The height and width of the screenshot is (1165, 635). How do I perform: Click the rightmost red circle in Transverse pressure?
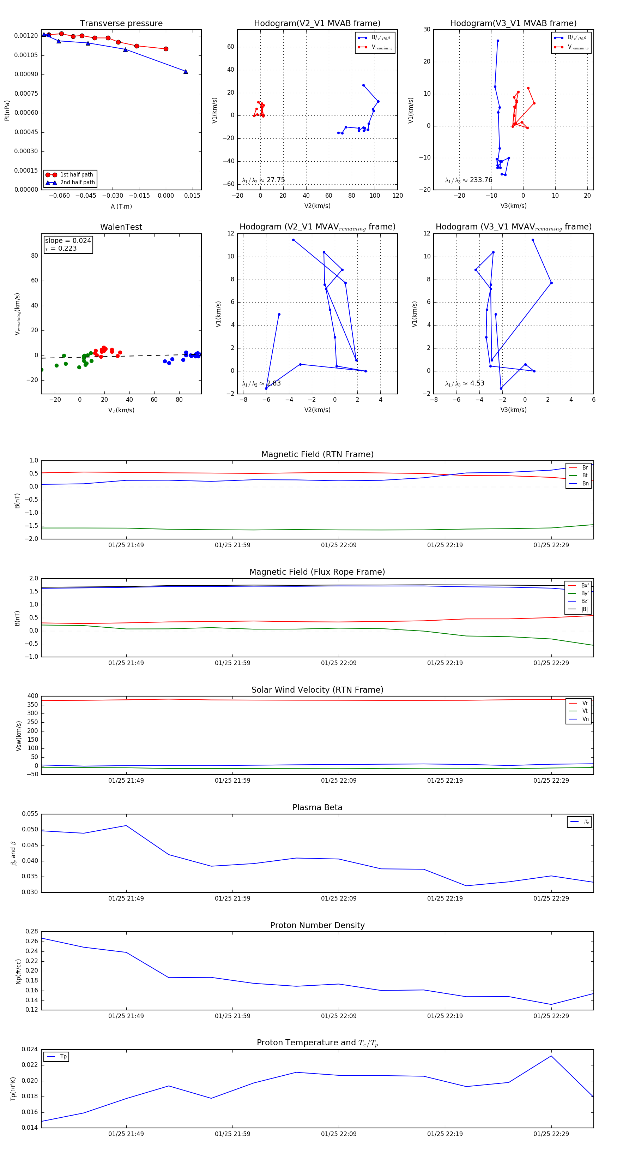(166, 49)
